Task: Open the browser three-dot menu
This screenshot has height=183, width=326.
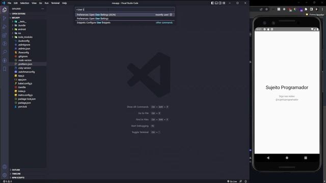Action: point(322,9)
